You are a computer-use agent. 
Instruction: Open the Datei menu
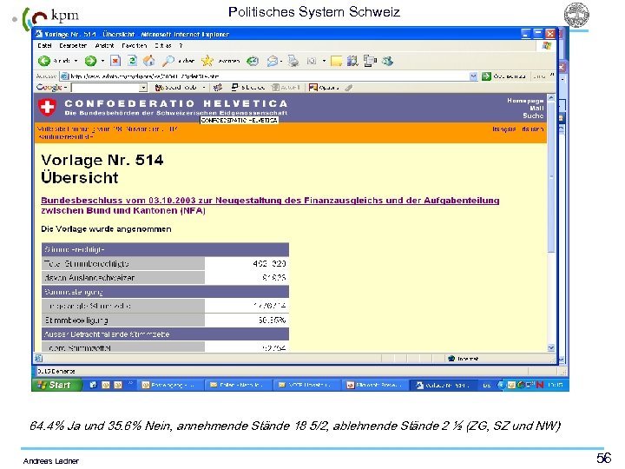[x=44, y=45]
